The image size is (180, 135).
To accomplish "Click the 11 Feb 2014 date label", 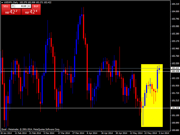I will coord(21,133).
